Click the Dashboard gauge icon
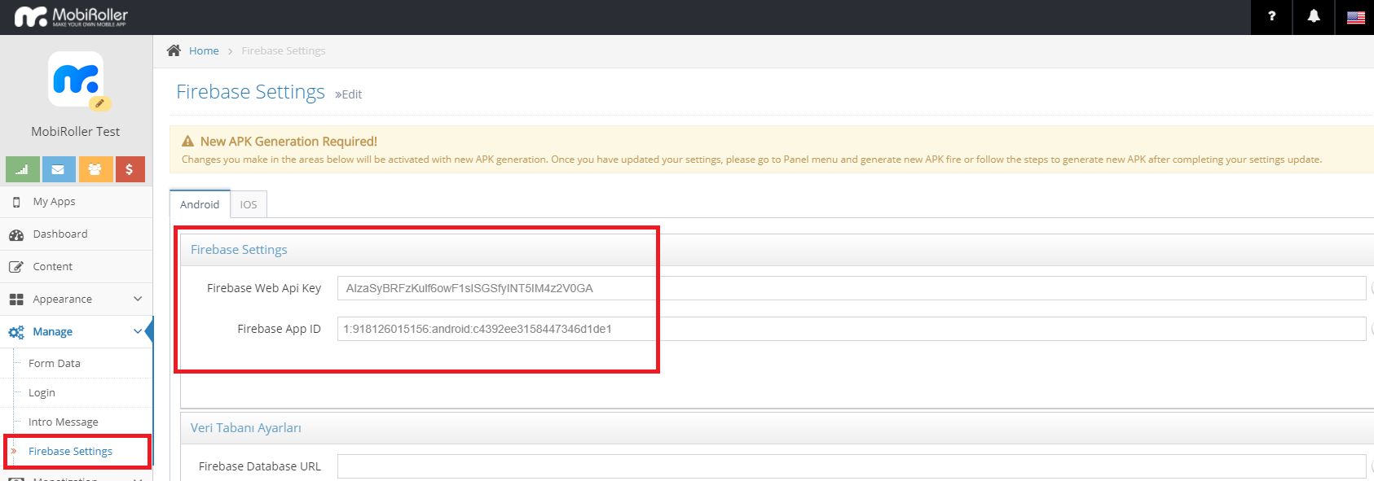1374x481 pixels. coord(16,234)
